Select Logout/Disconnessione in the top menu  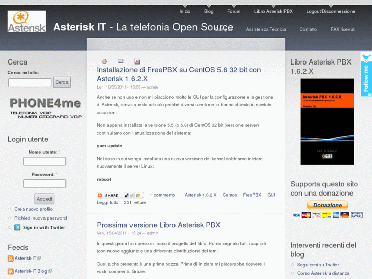331,11
